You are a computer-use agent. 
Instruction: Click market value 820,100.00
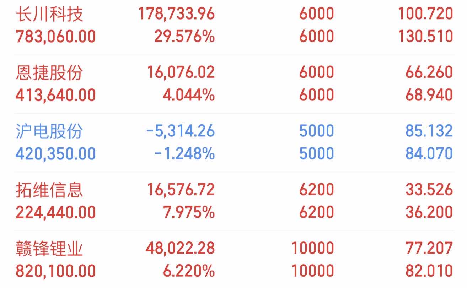click(56, 271)
